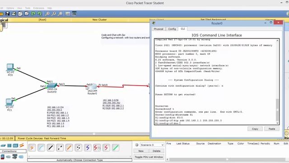Click the Zoom Out magnifier icon
The image size is (289, 163).
pyautogui.click(x=60, y=14)
